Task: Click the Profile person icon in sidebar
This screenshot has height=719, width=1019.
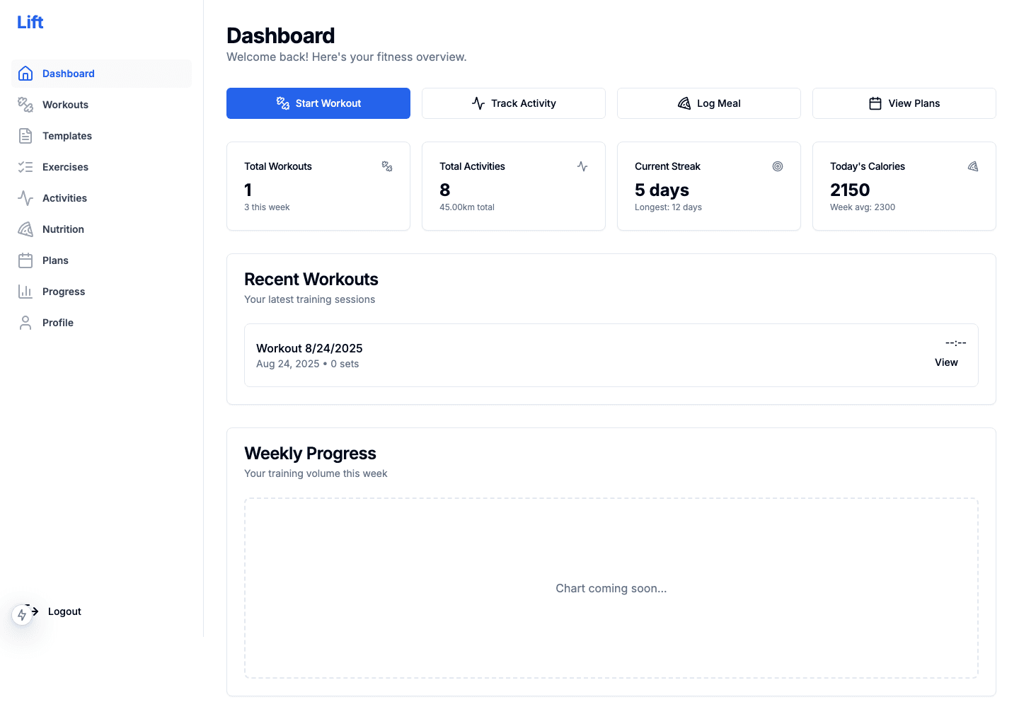Action: (x=25, y=322)
